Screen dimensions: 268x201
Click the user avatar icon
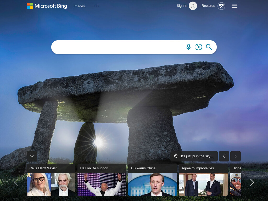pyautogui.click(x=193, y=6)
